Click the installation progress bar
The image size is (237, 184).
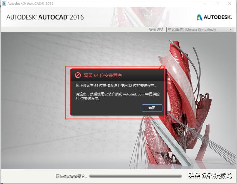(135, 176)
